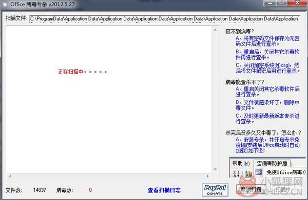Click the scan file path field
The image size is (308, 200).
click(165, 19)
